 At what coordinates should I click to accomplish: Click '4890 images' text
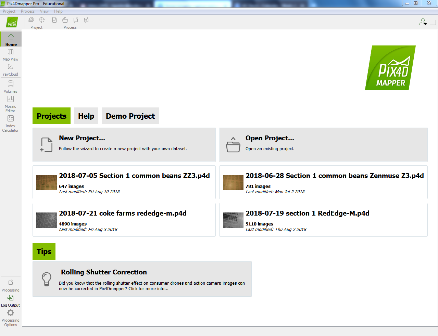73,224
